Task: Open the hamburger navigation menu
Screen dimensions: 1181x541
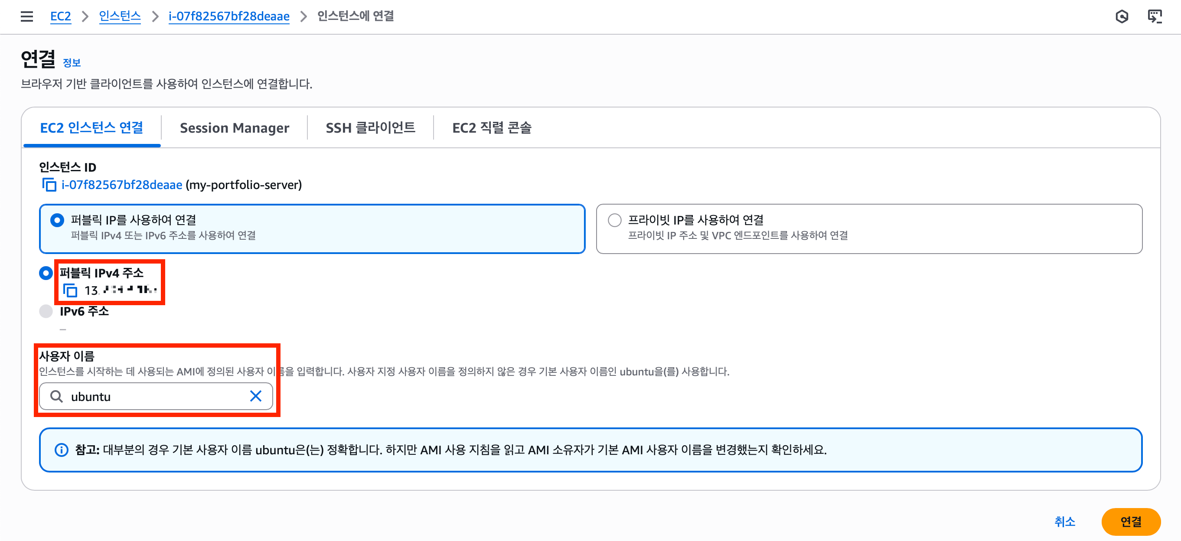Action: tap(26, 16)
